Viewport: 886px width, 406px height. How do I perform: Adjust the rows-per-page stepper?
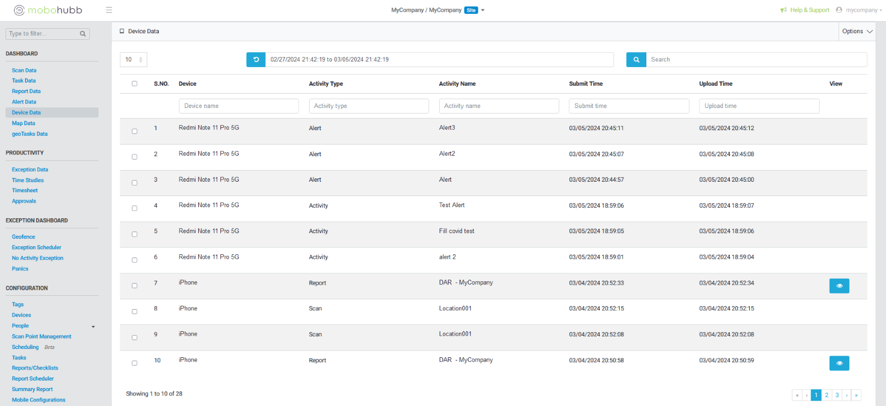tap(141, 60)
